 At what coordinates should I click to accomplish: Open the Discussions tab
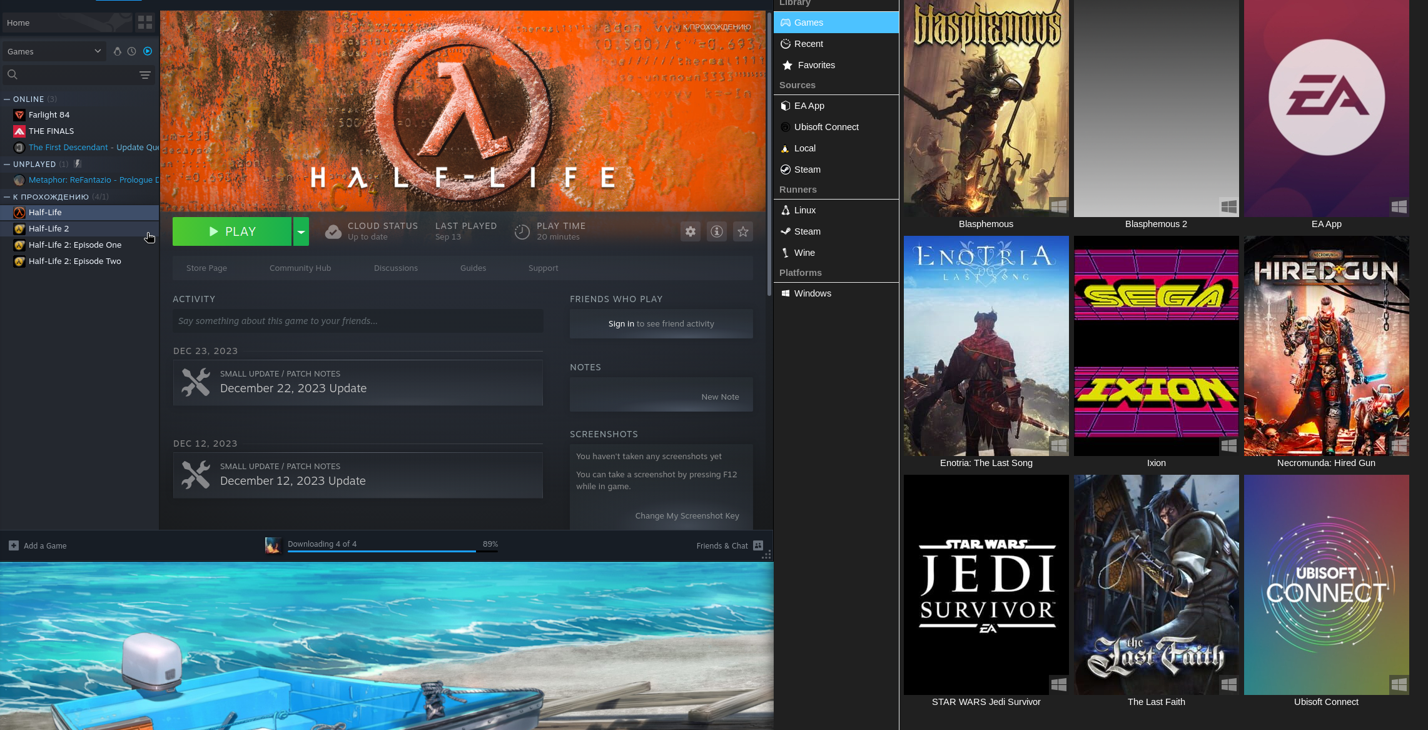click(x=396, y=268)
